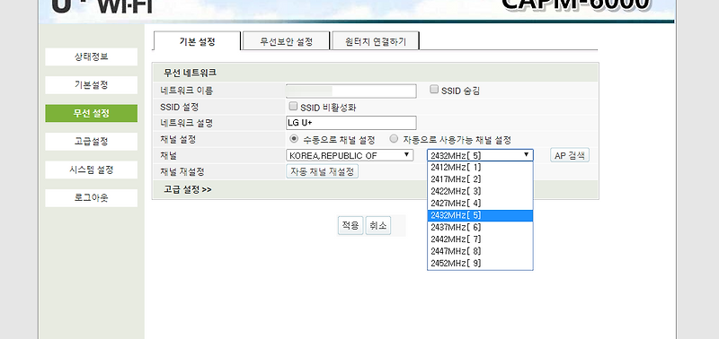
Task: Go to 상태정보 in the sidebar
Action: (92, 56)
